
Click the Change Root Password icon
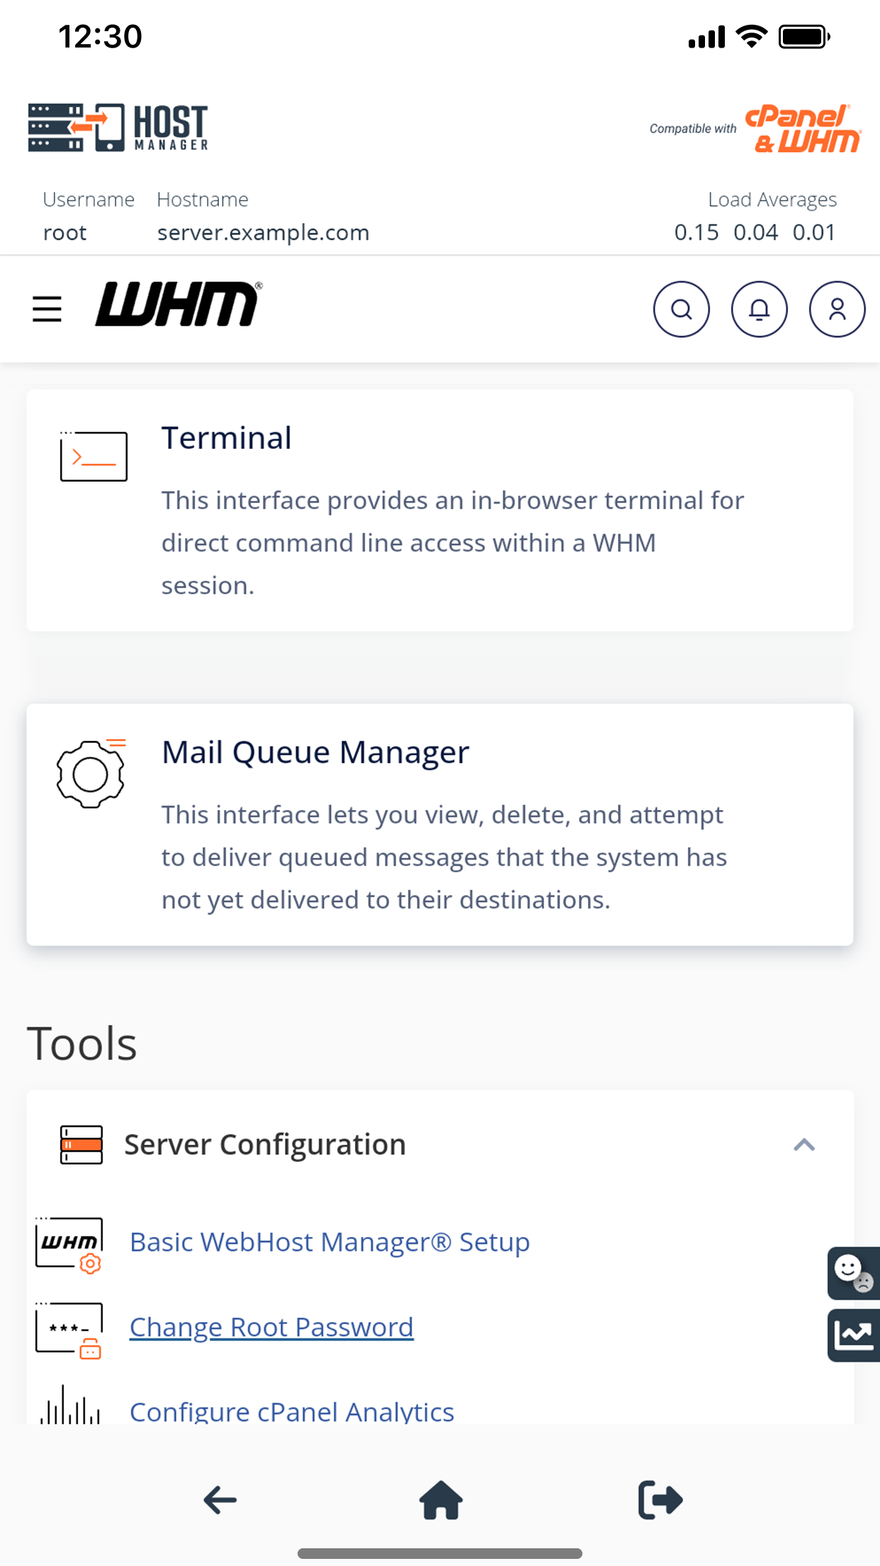pyautogui.click(x=69, y=1331)
